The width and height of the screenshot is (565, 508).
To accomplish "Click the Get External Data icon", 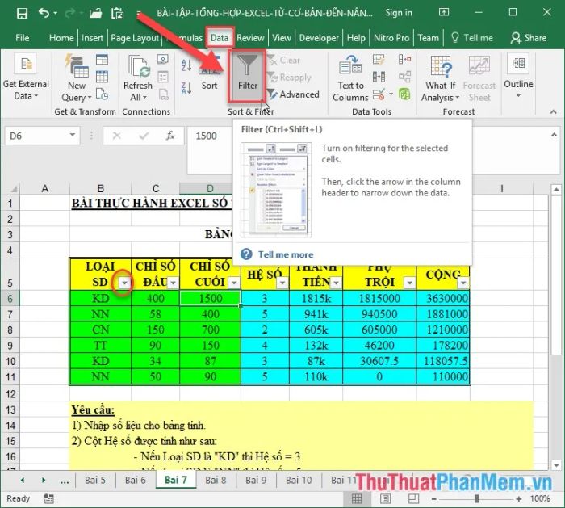I will (26, 64).
